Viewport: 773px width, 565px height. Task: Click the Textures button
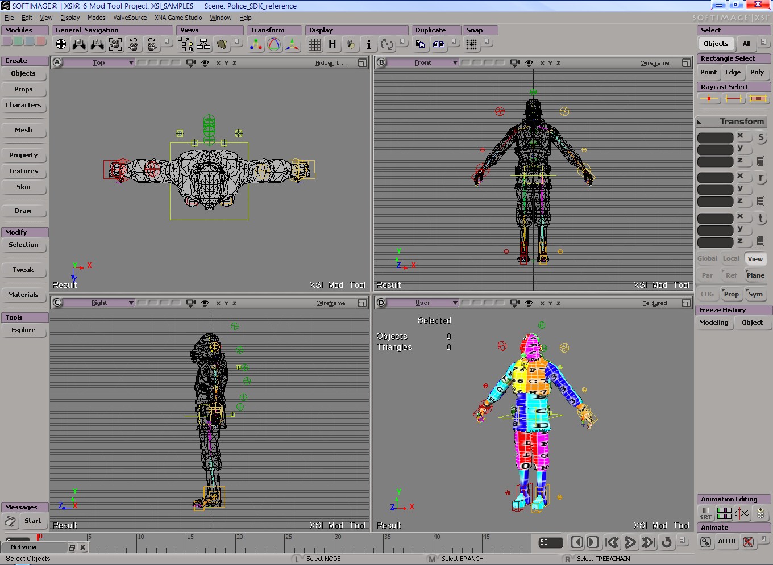tap(23, 171)
